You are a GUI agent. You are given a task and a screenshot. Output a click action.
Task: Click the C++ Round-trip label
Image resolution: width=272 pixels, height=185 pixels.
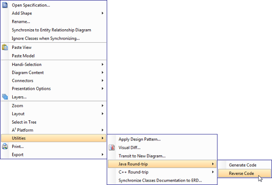click(x=134, y=172)
